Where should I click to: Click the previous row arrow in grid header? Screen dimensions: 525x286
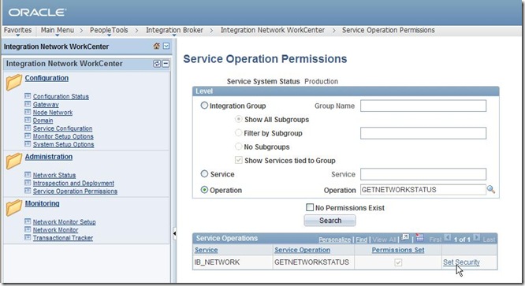[447, 238]
